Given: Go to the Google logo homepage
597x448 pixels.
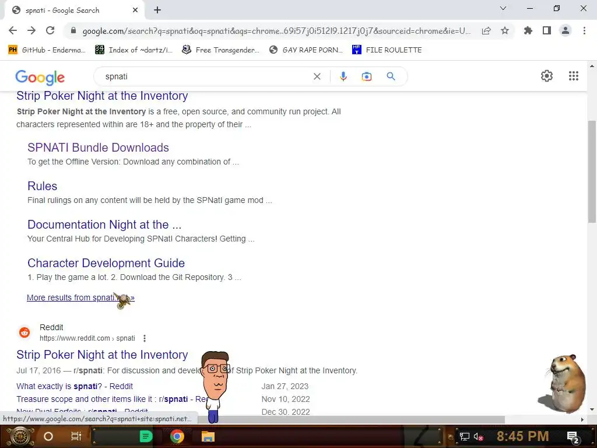Looking at the screenshot, I should point(40,78).
